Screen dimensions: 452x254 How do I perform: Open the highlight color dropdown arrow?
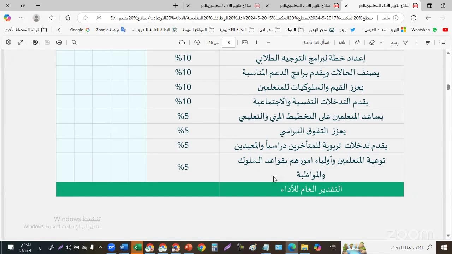click(417, 42)
